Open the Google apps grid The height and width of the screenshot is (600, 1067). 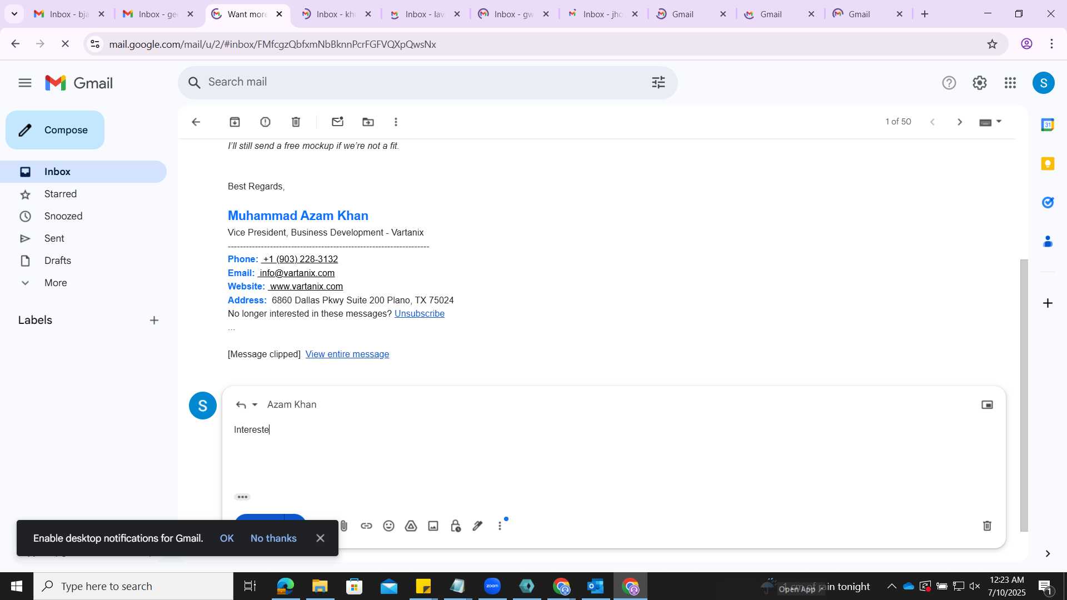point(1010,83)
